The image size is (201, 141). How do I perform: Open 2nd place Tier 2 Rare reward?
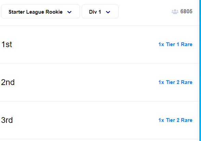175,82
